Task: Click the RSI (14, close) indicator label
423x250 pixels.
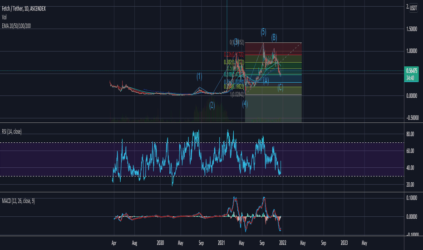Action: [12, 132]
